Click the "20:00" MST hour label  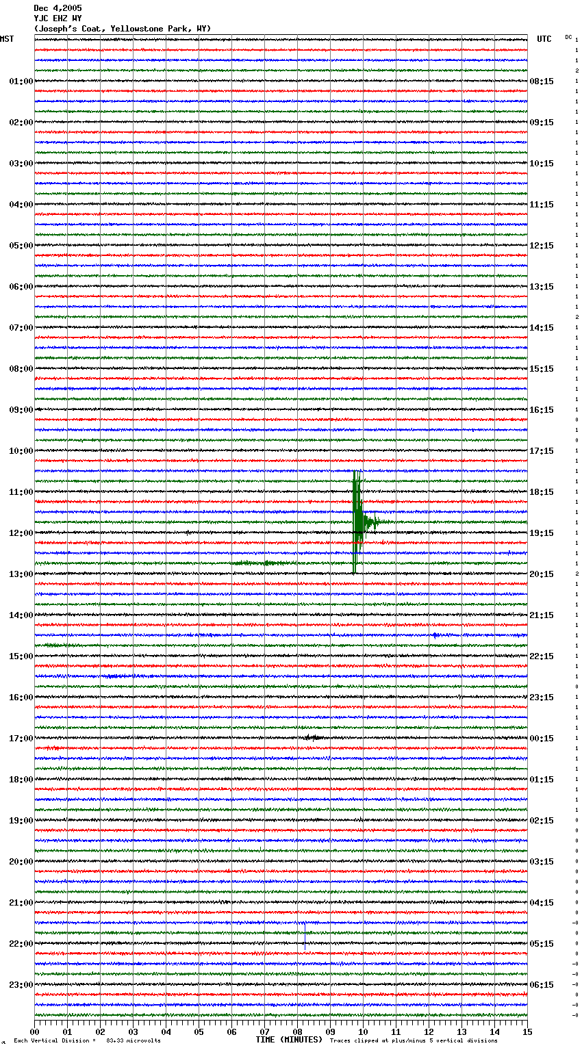click(x=21, y=862)
